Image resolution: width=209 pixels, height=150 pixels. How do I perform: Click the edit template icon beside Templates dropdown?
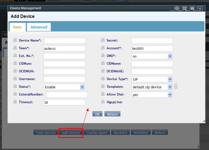[x=176, y=86]
